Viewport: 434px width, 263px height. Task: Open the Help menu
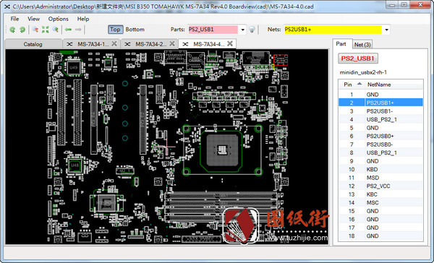pyautogui.click(x=83, y=19)
